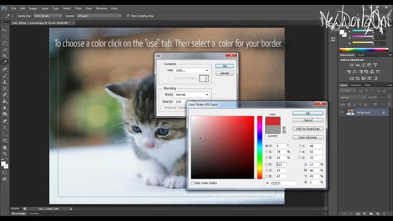
Task: Select the H hue radio button
Action: tap(267, 146)
